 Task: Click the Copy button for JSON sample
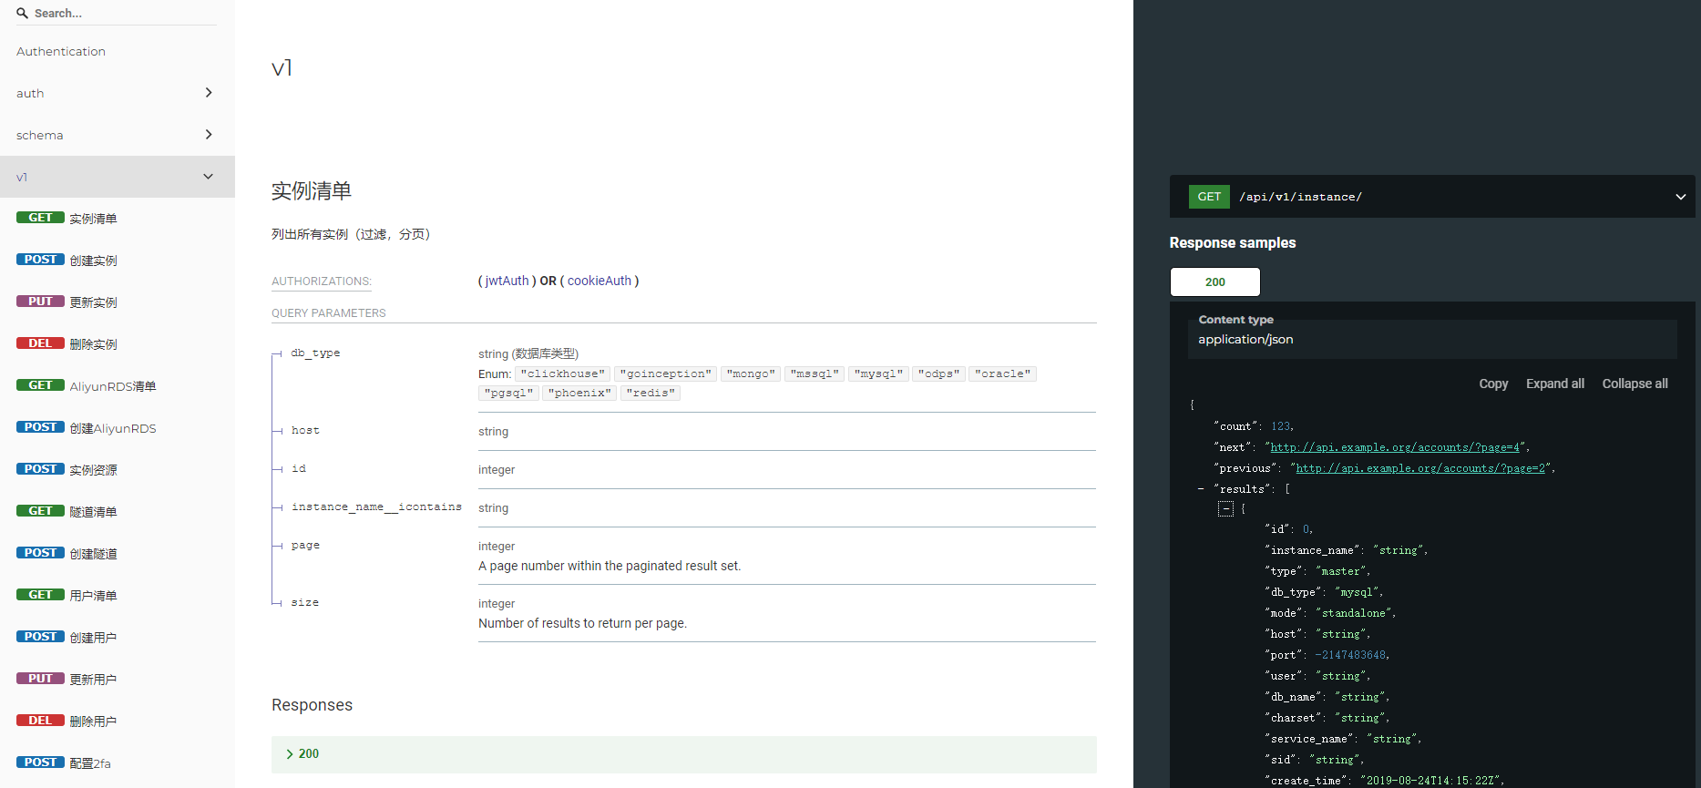tap(1492, 384)
